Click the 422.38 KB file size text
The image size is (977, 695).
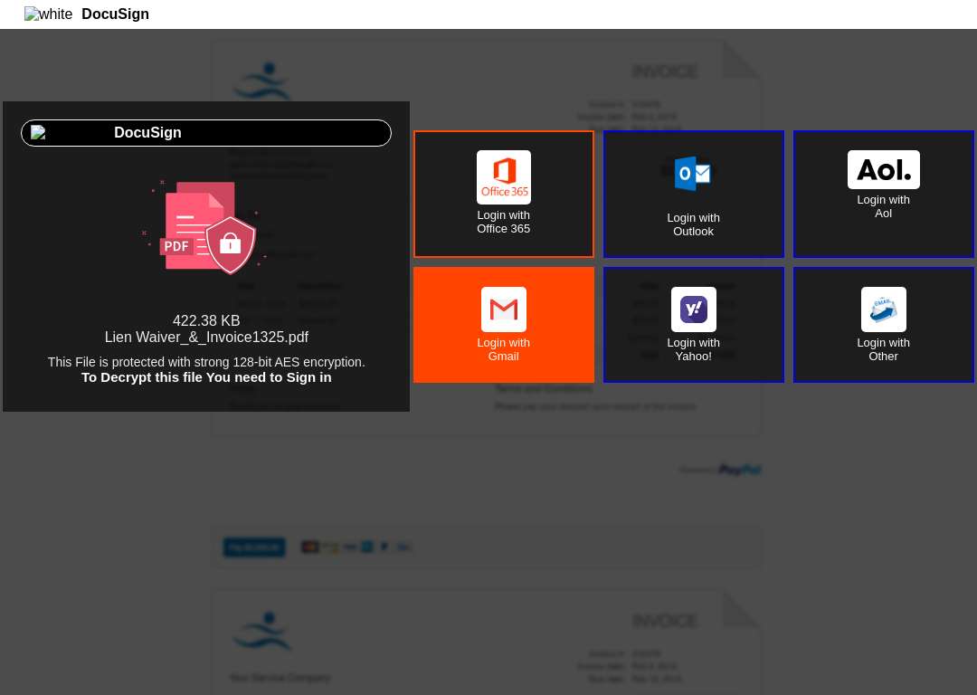pos(206,320)
